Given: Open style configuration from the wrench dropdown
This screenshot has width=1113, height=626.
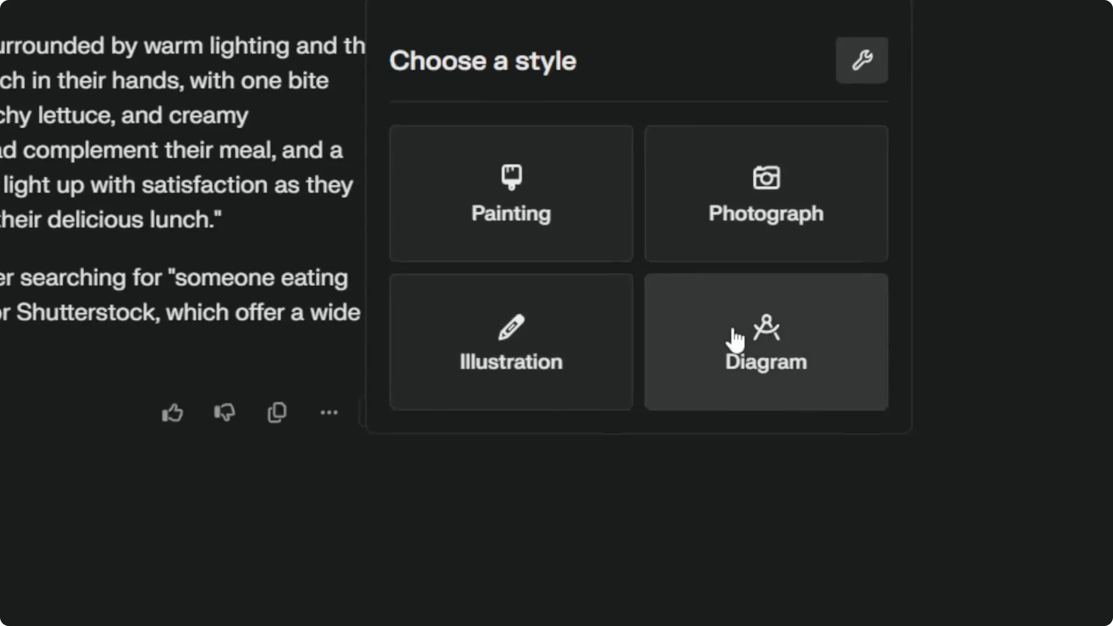Looking at the screenshot, I should click(x=862, y=60).
